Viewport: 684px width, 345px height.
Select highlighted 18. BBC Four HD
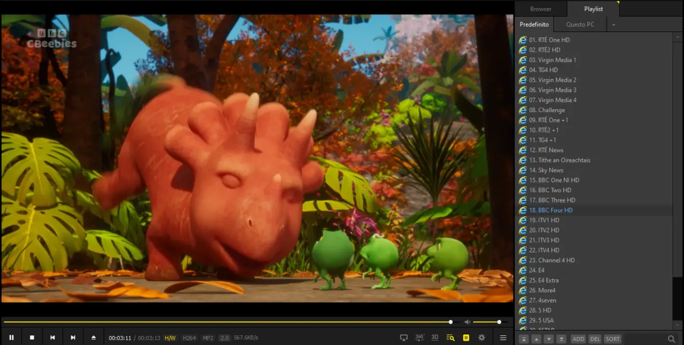pos(594,210)
